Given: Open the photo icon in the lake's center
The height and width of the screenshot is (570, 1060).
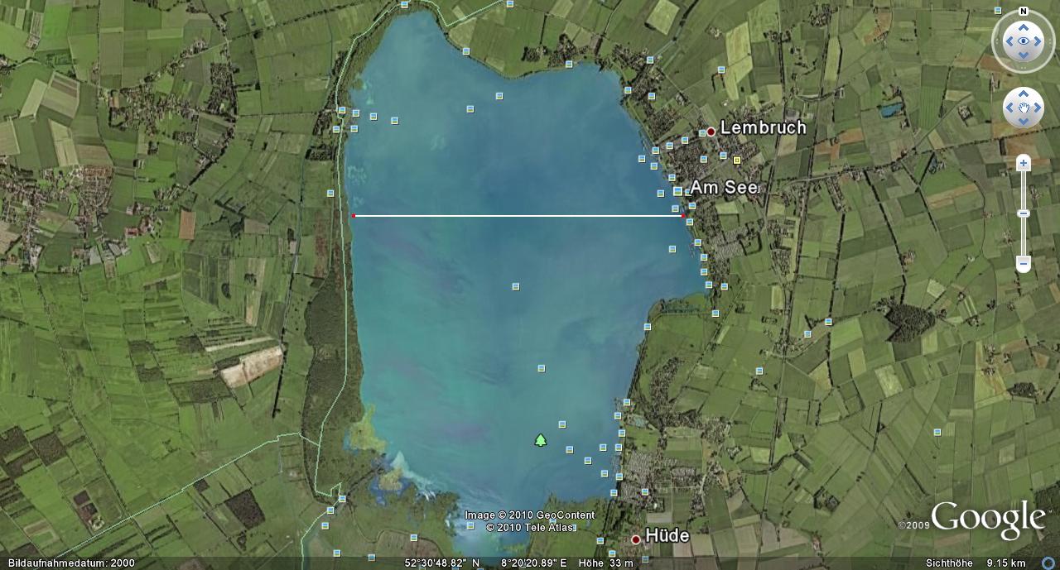Looking at the screenshot, I should [515, 286].
